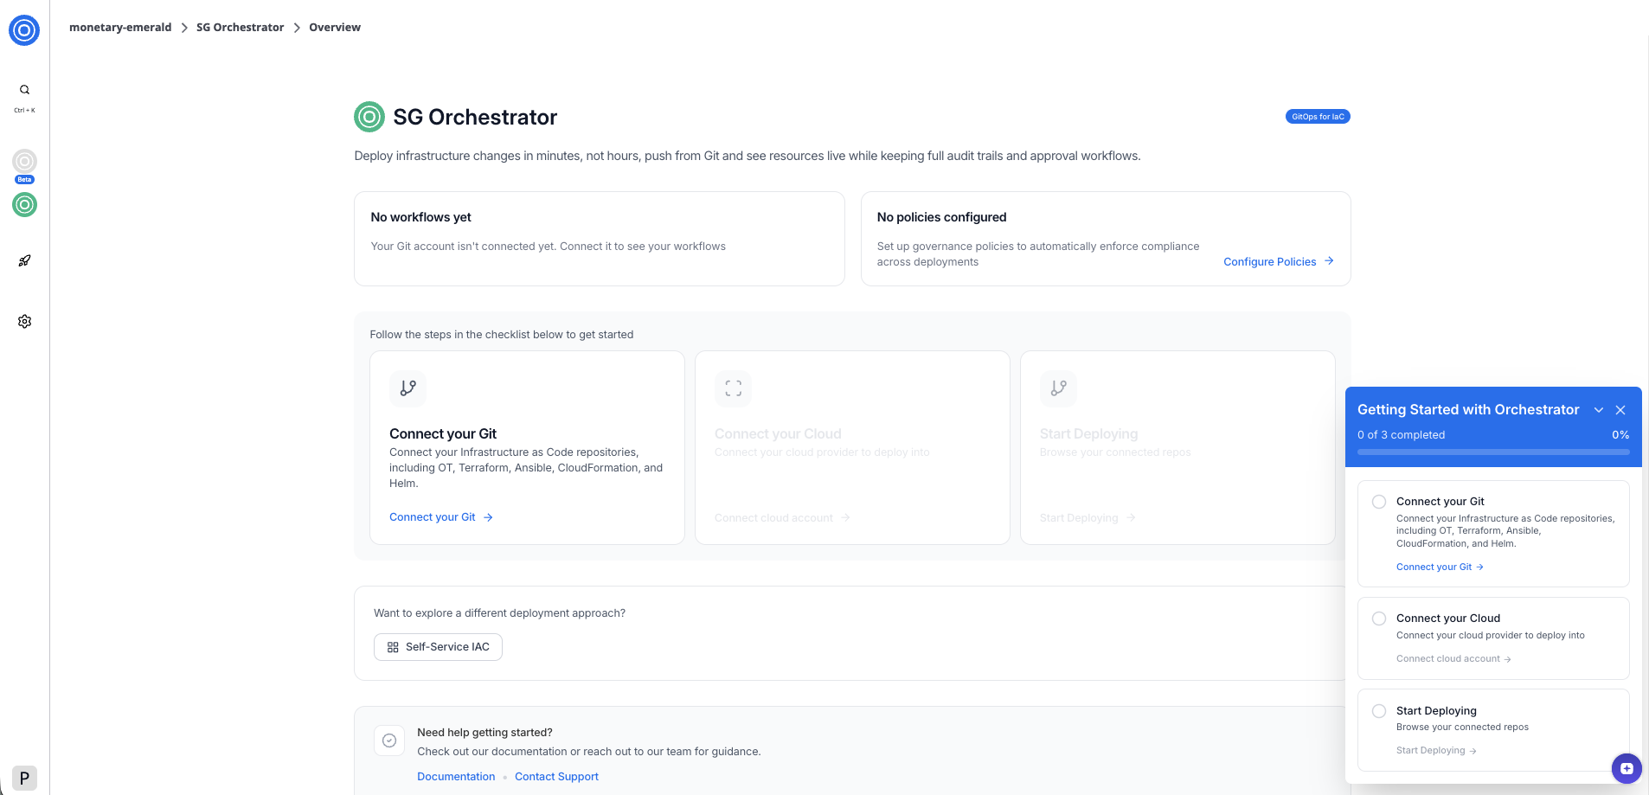Screen dimensions: 1649x795
Task: Open the profile menu from the P avatar
Action: pyautogui.click(x=25, y=776)
